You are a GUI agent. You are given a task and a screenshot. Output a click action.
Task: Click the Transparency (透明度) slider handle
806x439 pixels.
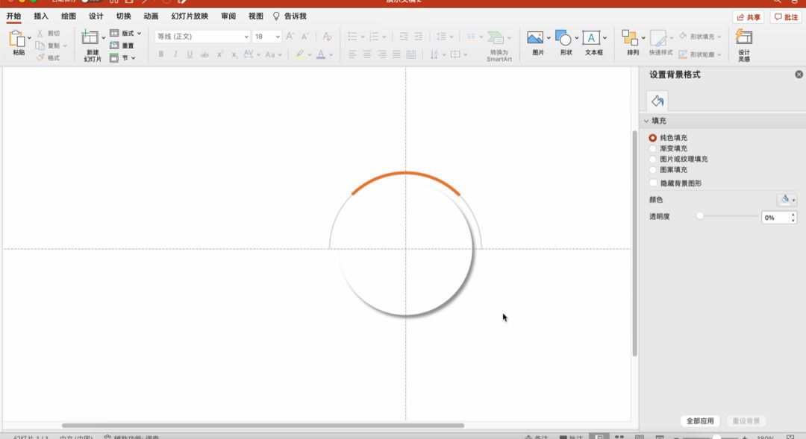(699, 216)
